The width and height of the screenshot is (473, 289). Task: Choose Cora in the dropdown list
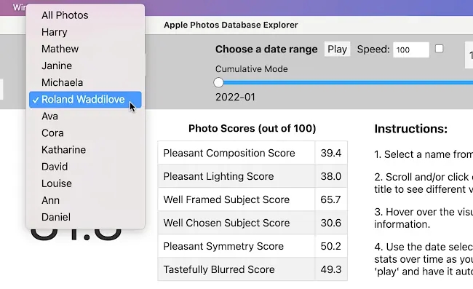[85, 133]
